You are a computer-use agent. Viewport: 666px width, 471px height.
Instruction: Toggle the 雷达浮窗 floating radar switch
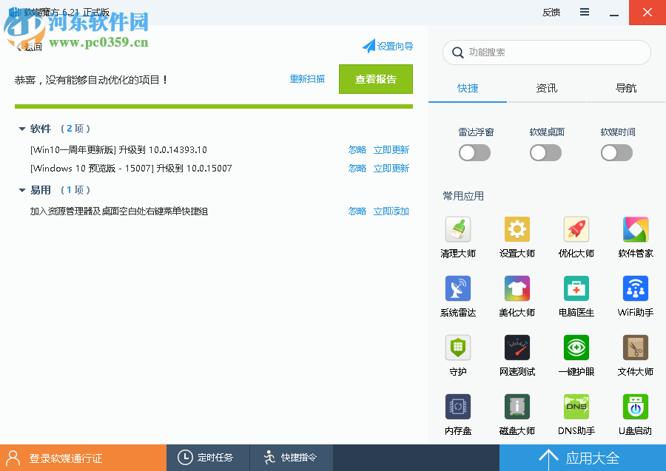point(474,152)
